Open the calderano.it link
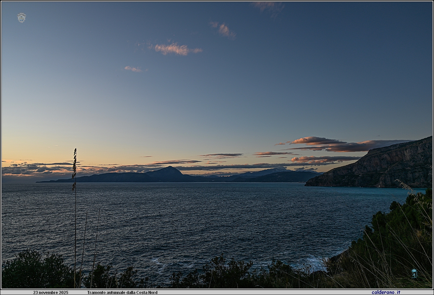434x295 pixels. 386,292
